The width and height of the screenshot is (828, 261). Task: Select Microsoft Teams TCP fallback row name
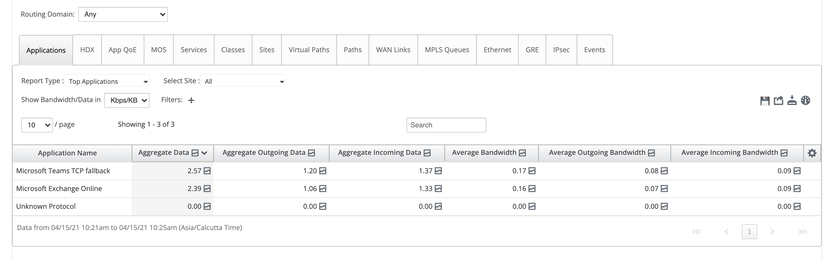pos(63,171)
